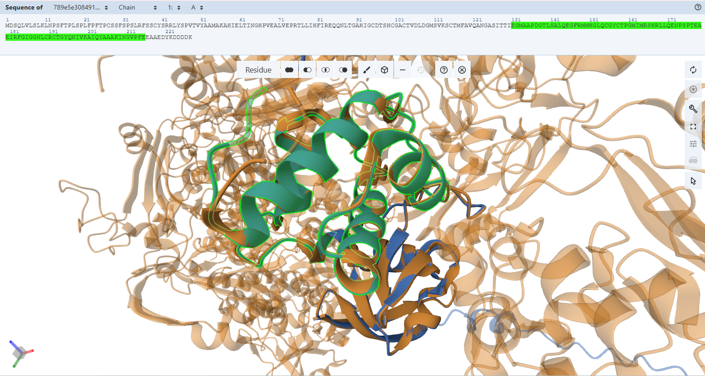This screenshot has height=376, width=705.
Task: Click sequence position label 181
Action: pyautogui.click(x=15, y=32)
